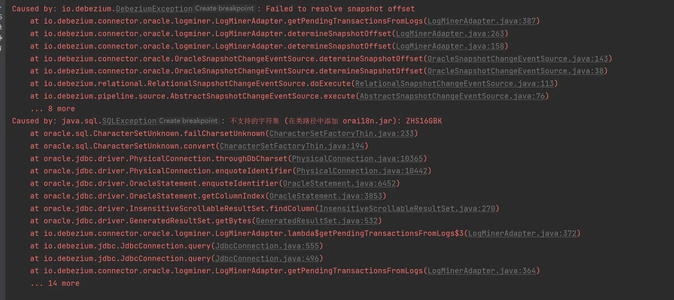Open CharacterSetFactoryThin.java:233 link
The width and height of the screenshot is (674, 300).
(x=341, y=134)
